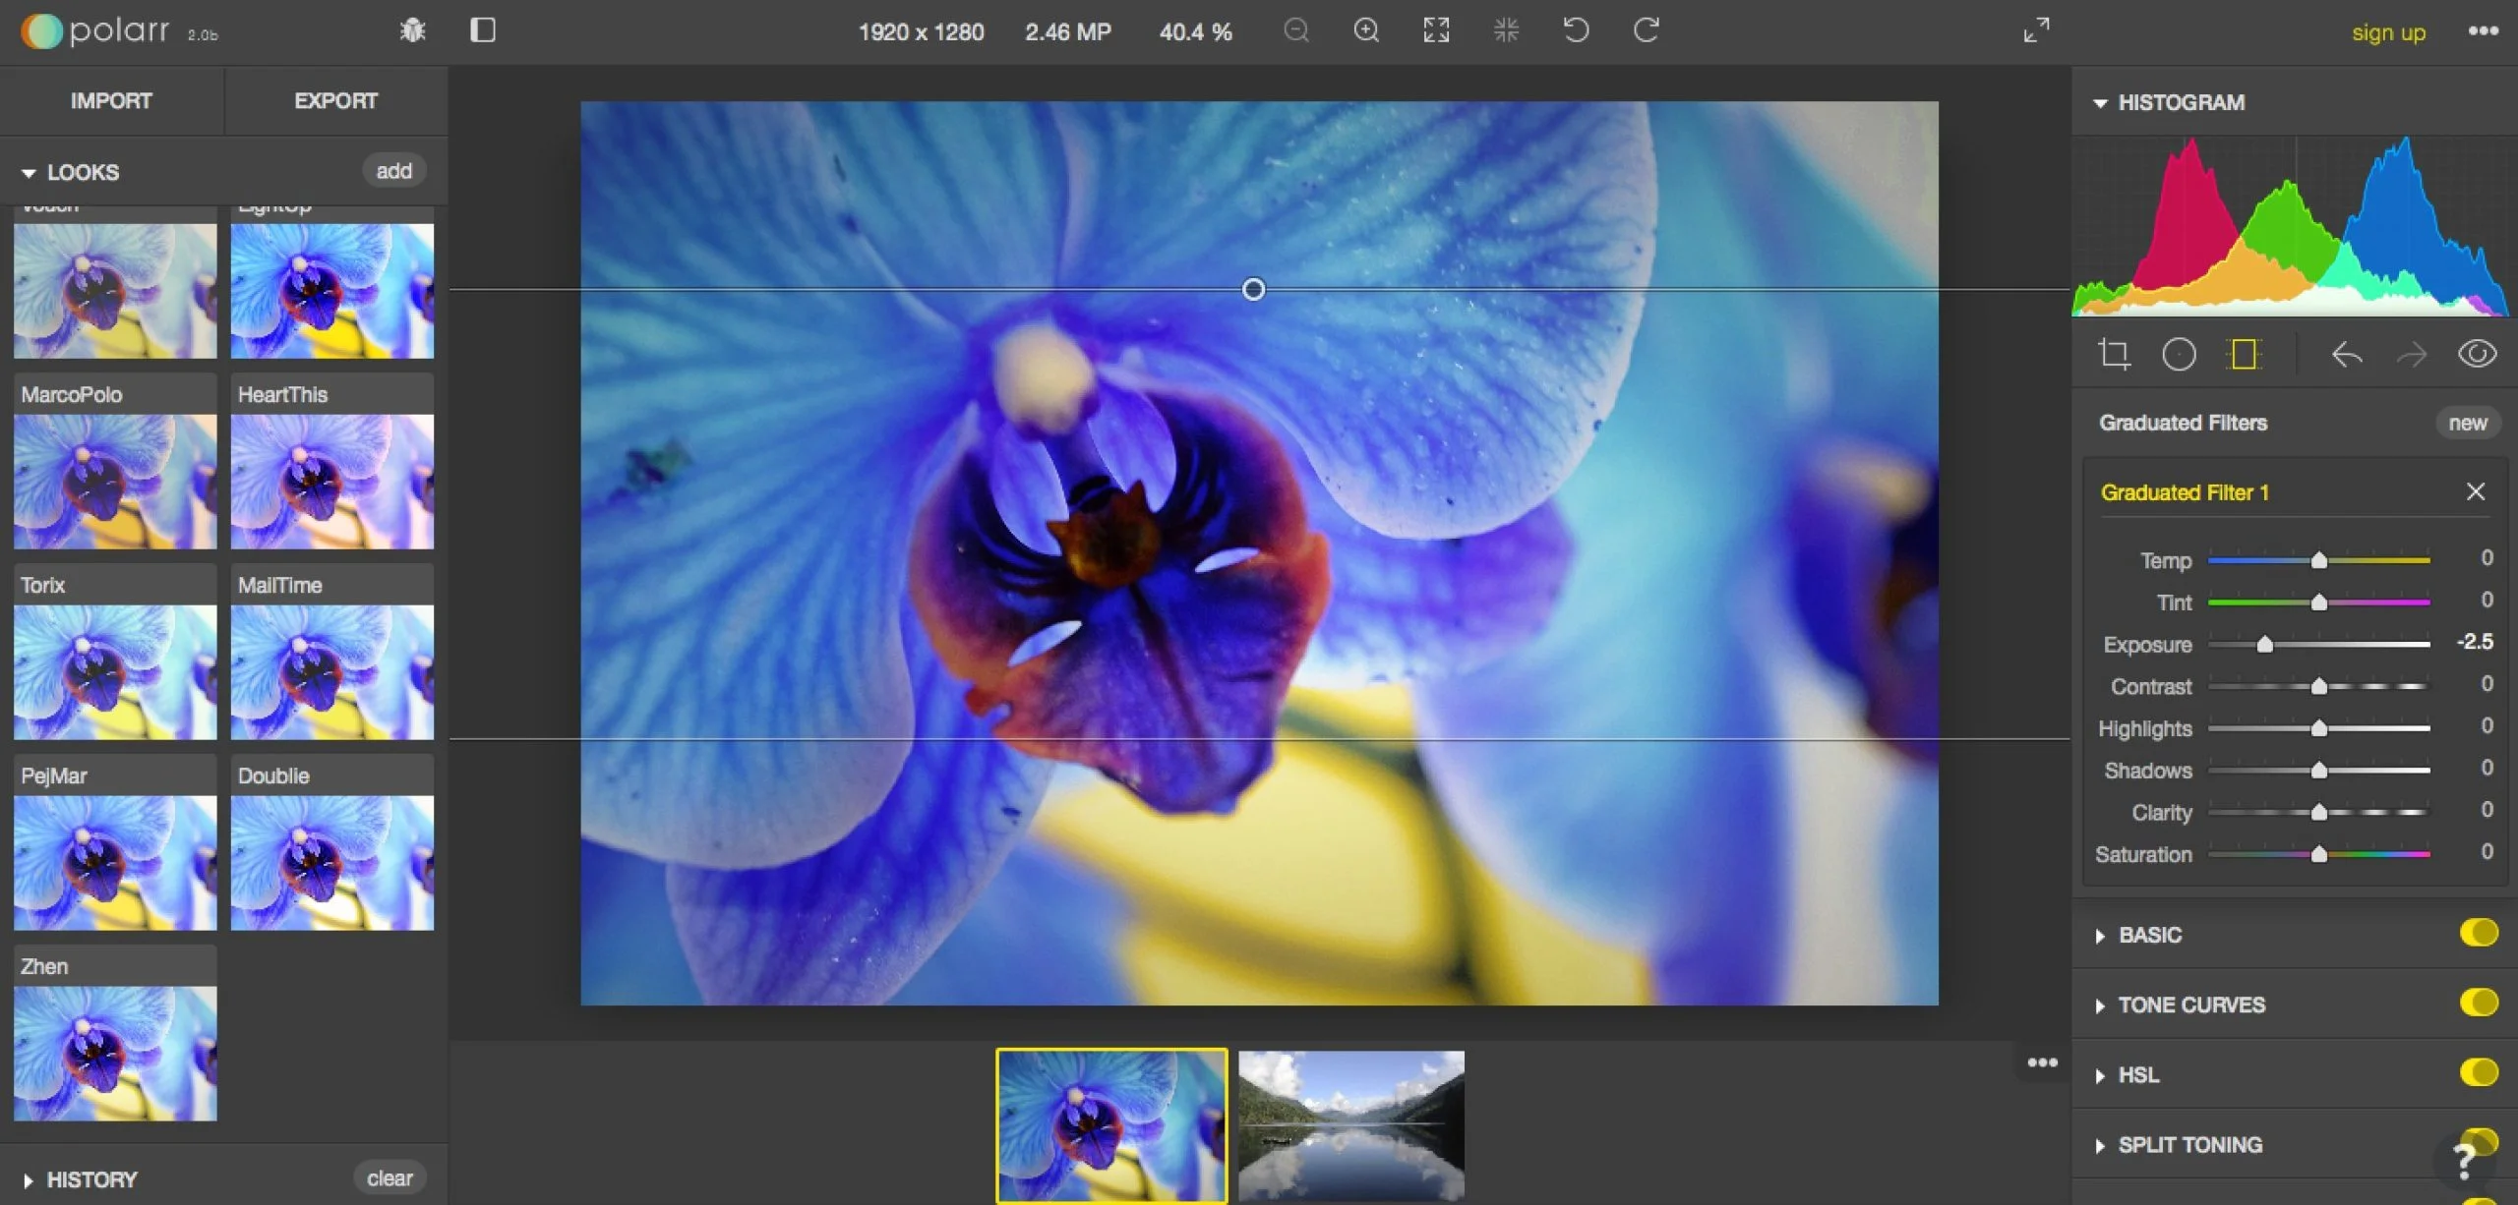Click the 40.4 % zoom level text
2518x1205 pixels.
(x=1195, y=32)
